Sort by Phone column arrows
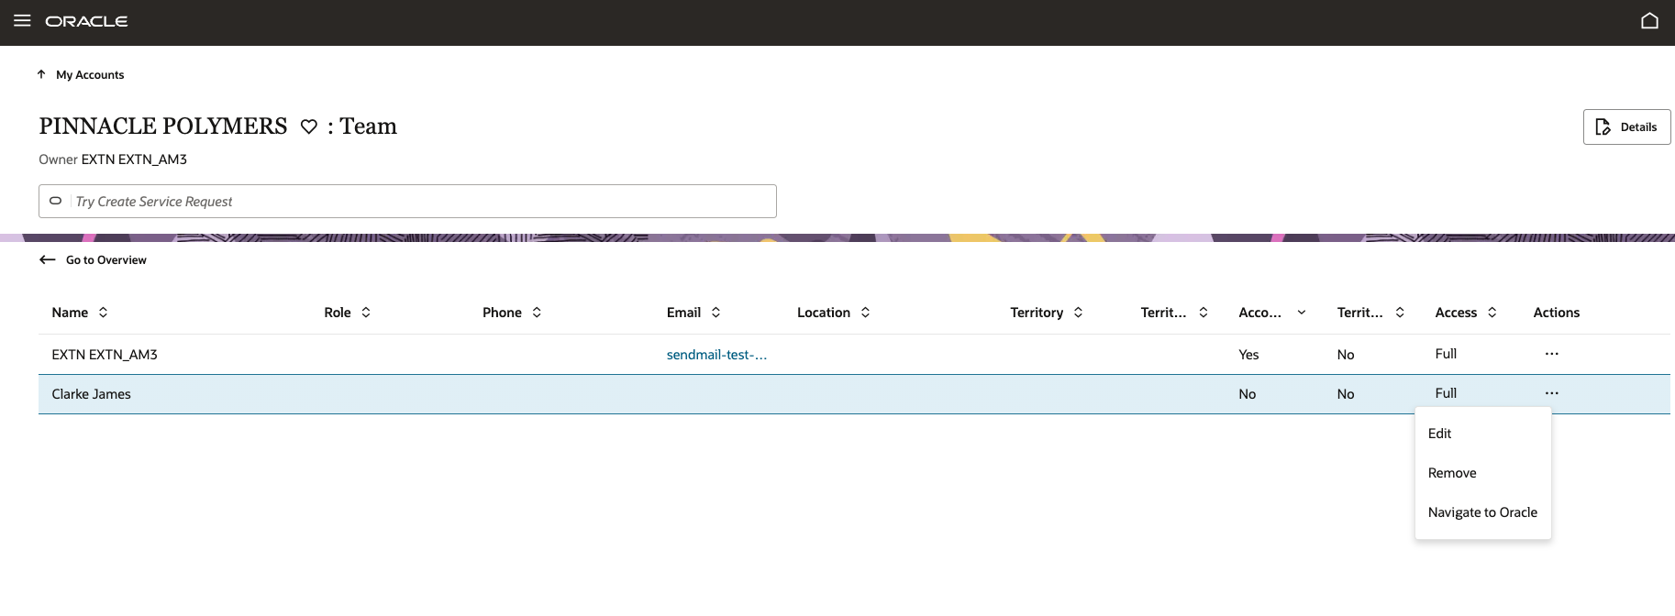This screenshot has width=1675, height=616. [x=537, y=313]
